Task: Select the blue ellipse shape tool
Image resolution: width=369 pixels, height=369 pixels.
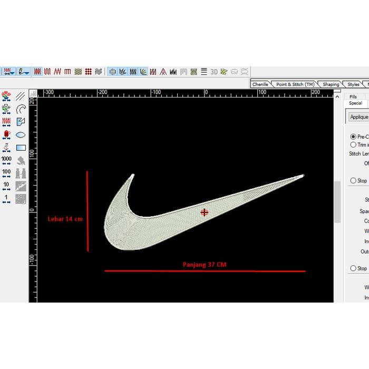Action: click(21, 135)
